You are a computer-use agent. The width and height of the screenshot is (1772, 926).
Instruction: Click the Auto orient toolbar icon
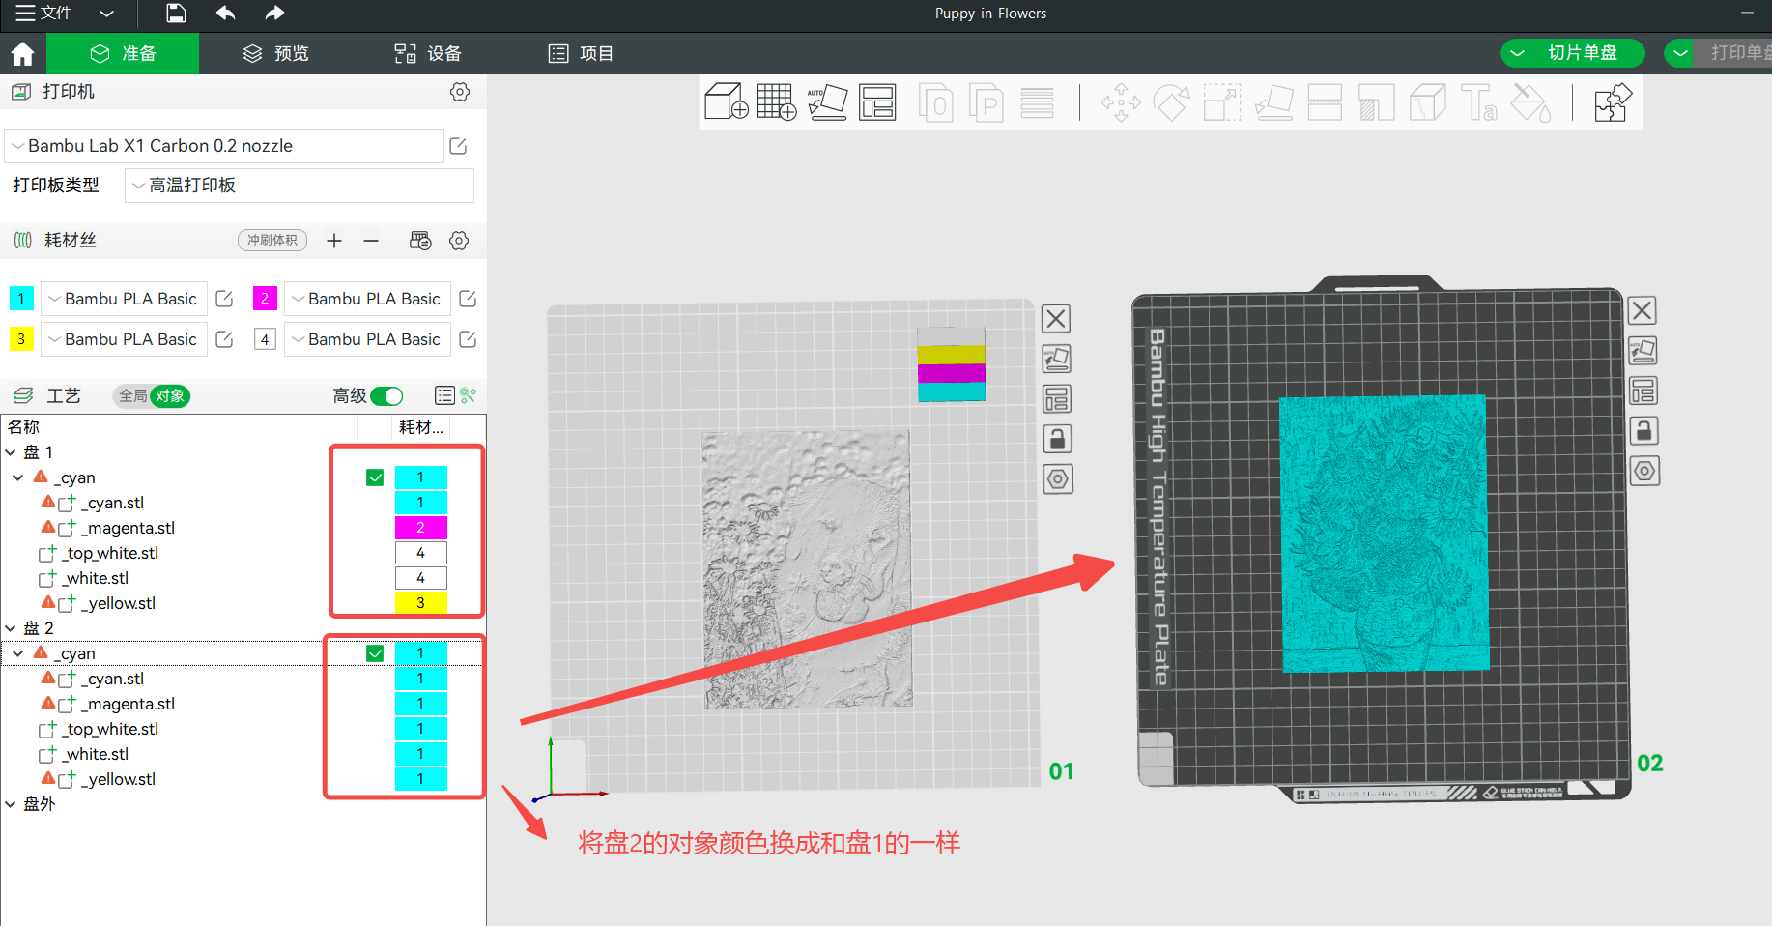point(827,101)
